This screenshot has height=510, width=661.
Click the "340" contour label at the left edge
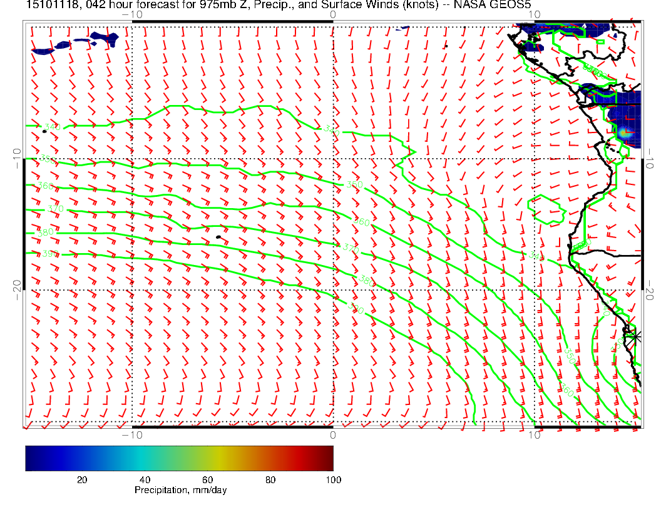point(53,127)
